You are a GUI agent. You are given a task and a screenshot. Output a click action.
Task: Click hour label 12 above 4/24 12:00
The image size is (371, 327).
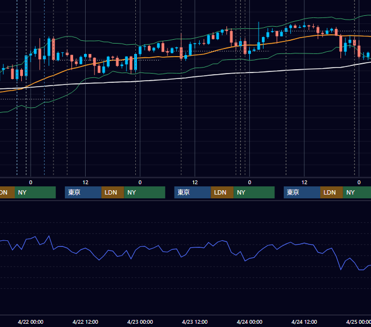coord(304,183)
